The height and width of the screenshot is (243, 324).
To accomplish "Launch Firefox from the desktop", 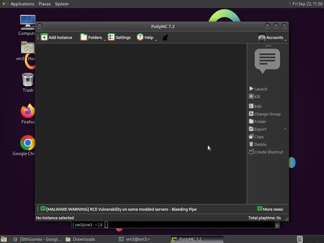I will coord(28,114).
